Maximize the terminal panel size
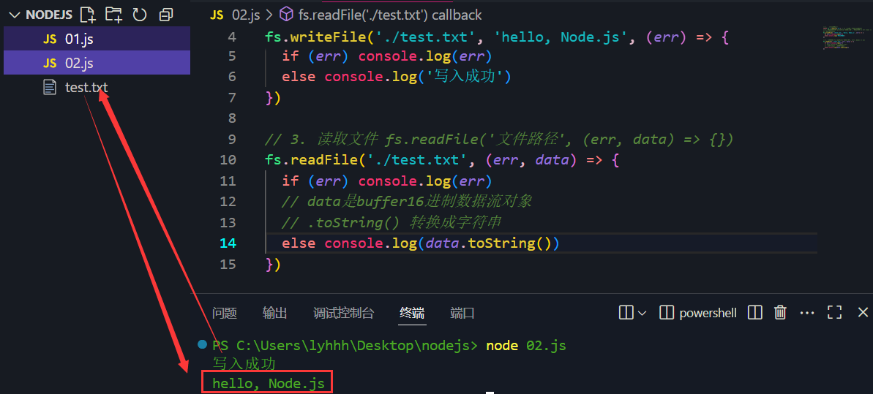The height and width of the screenshot is (394, 873). (834, 312)
